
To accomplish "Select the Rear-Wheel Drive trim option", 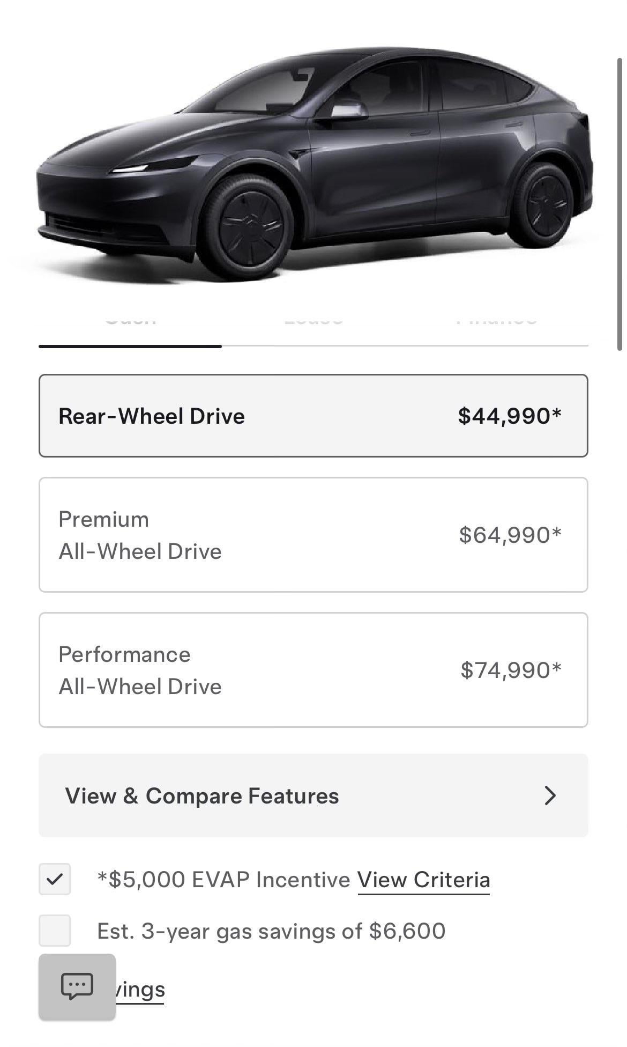I will pos(313,416).
